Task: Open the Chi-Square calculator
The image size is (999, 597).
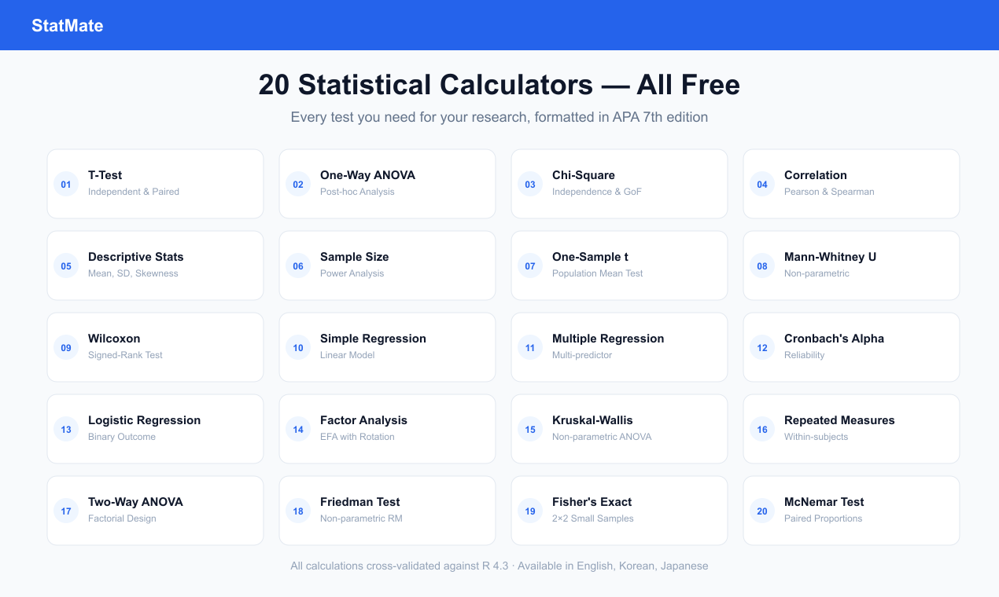Action: [x=619, y=184]
